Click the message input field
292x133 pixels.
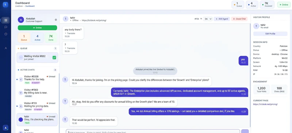click(x=153, y=131)
